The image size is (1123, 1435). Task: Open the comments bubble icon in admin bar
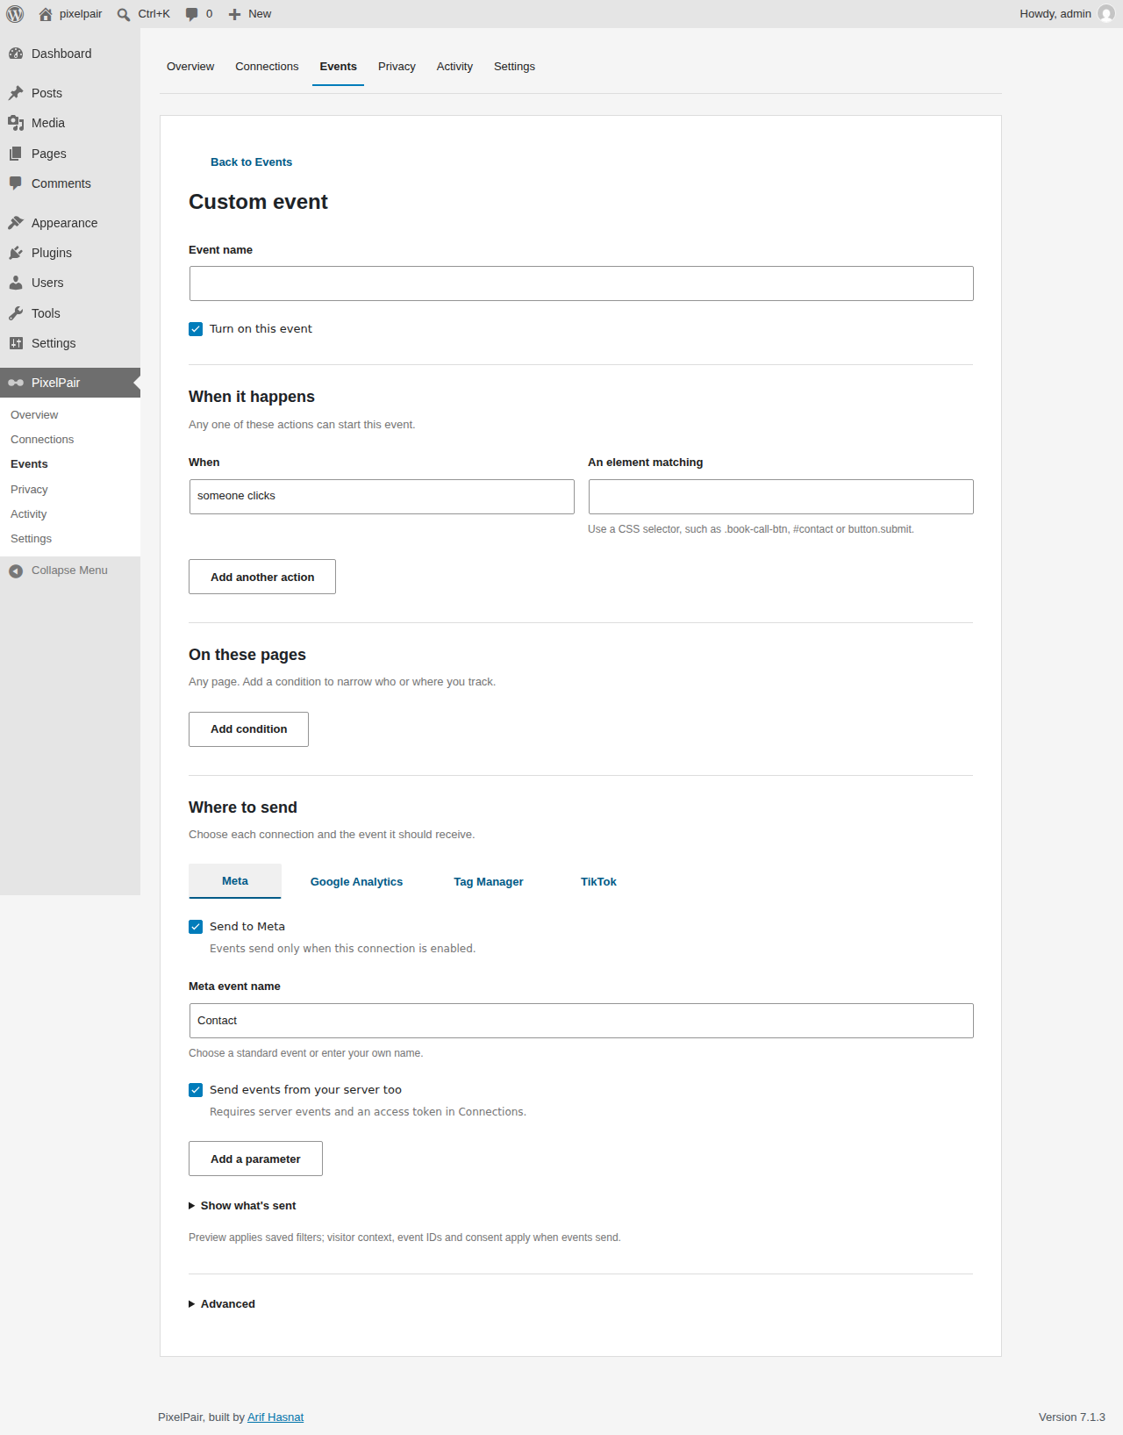[x=191, y=14]
